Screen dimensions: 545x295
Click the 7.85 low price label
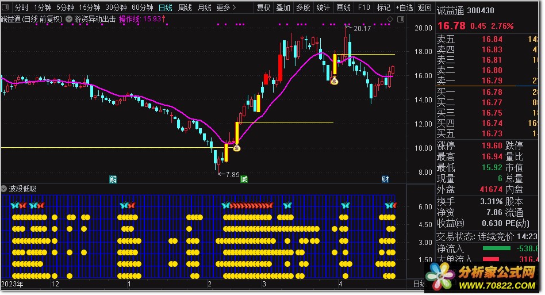pyautogui.click(x=232, y=174)
